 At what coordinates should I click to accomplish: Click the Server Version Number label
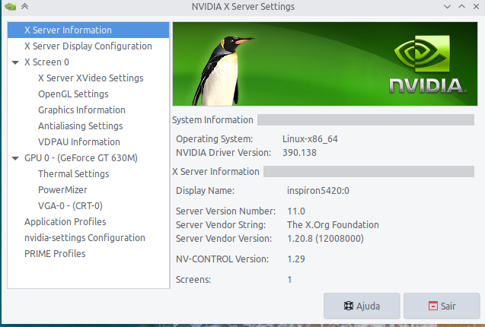pos(225,211)
